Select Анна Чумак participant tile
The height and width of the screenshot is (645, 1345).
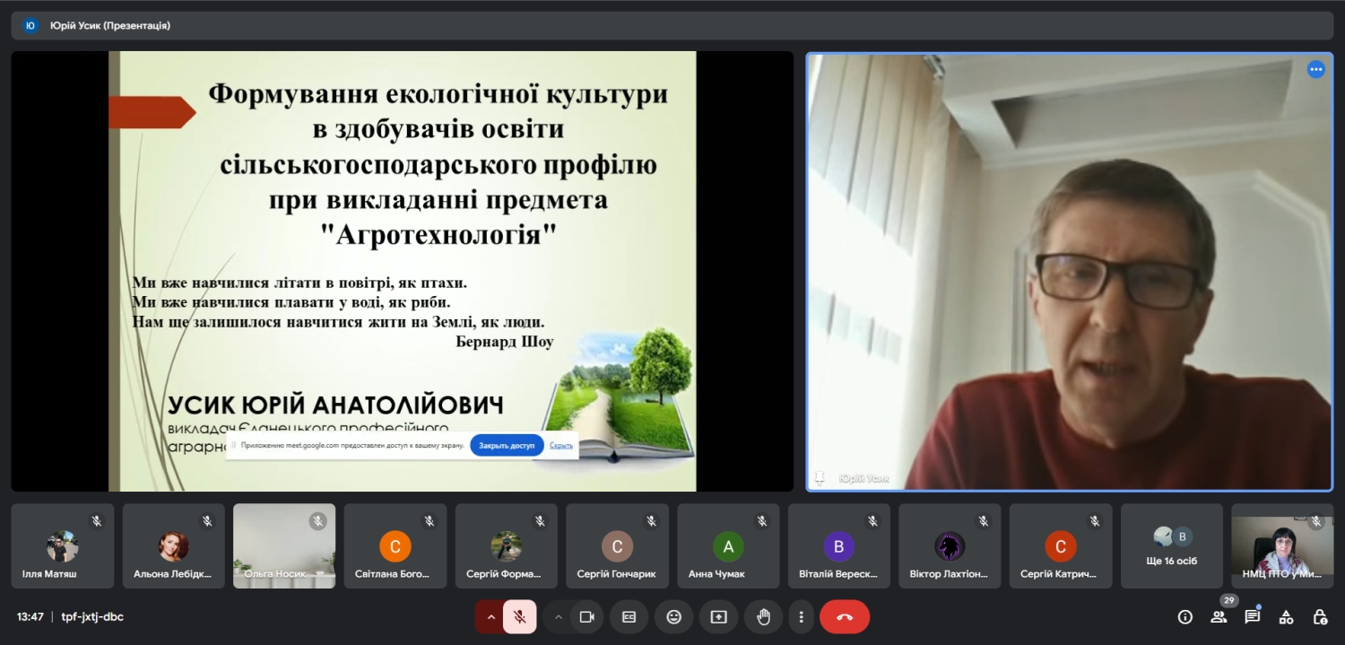(x=728, y=545)
